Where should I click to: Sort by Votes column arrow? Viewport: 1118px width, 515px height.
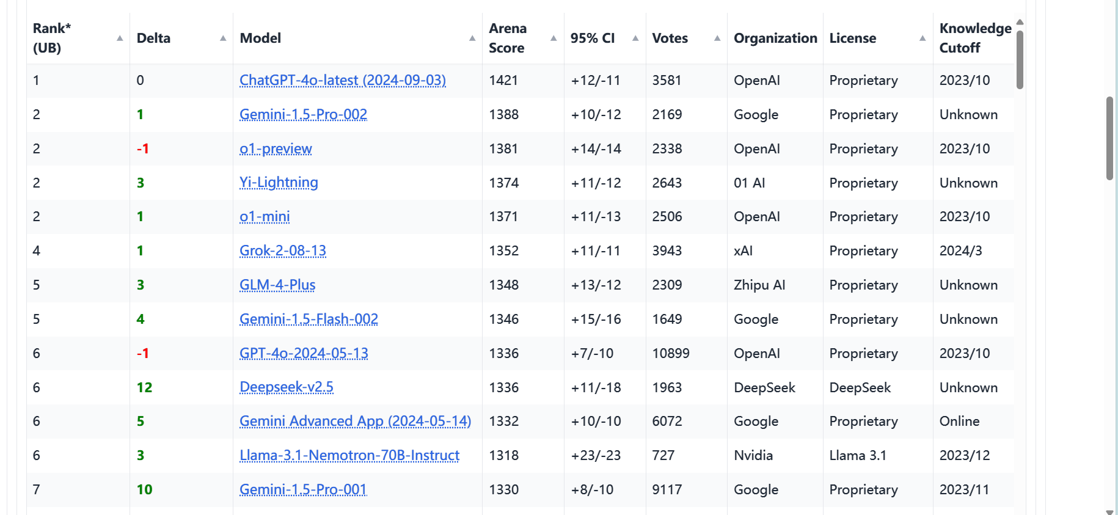click(717, 38)
